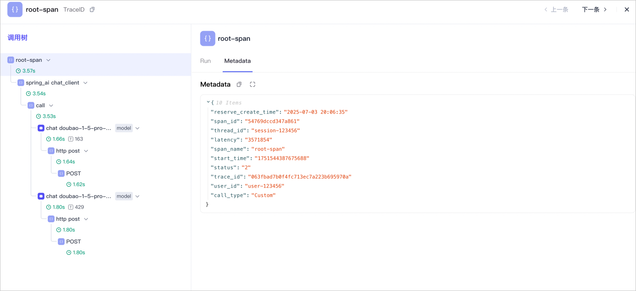Select the Metadata tab
Image resolution: width=636 pixels, height=291 pixels.
click(x=237, y=61)
